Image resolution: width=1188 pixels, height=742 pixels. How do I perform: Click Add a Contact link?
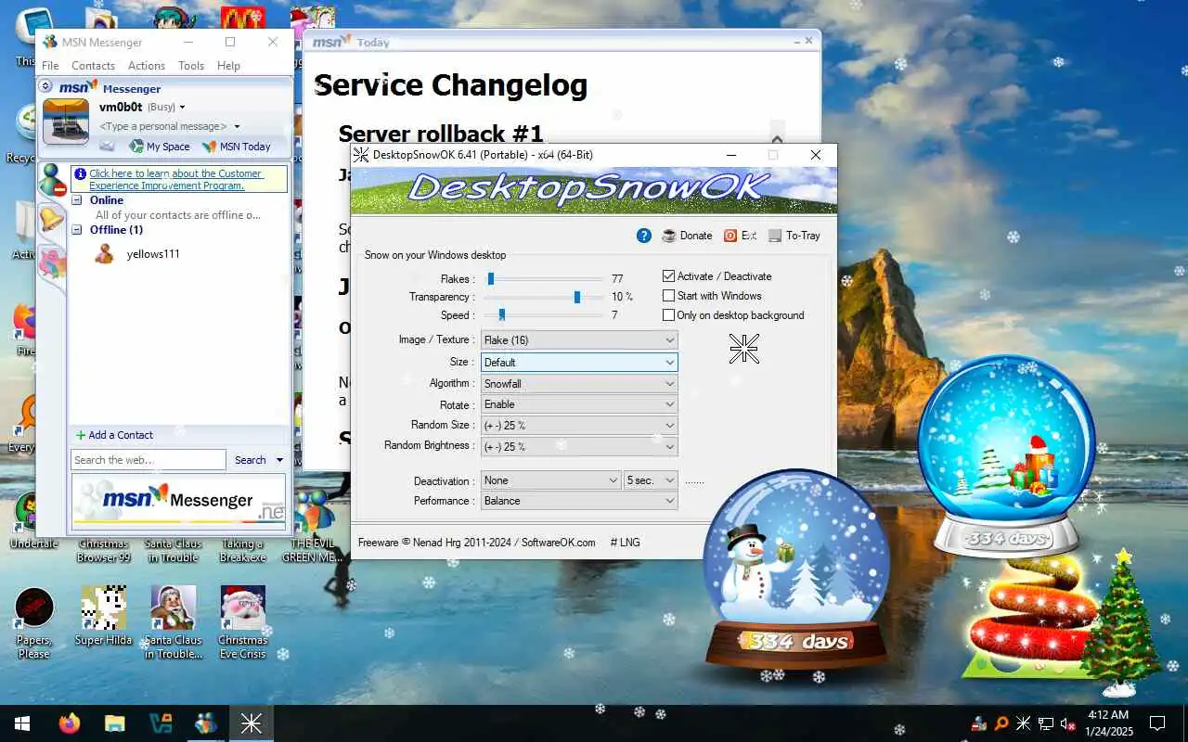121,435
